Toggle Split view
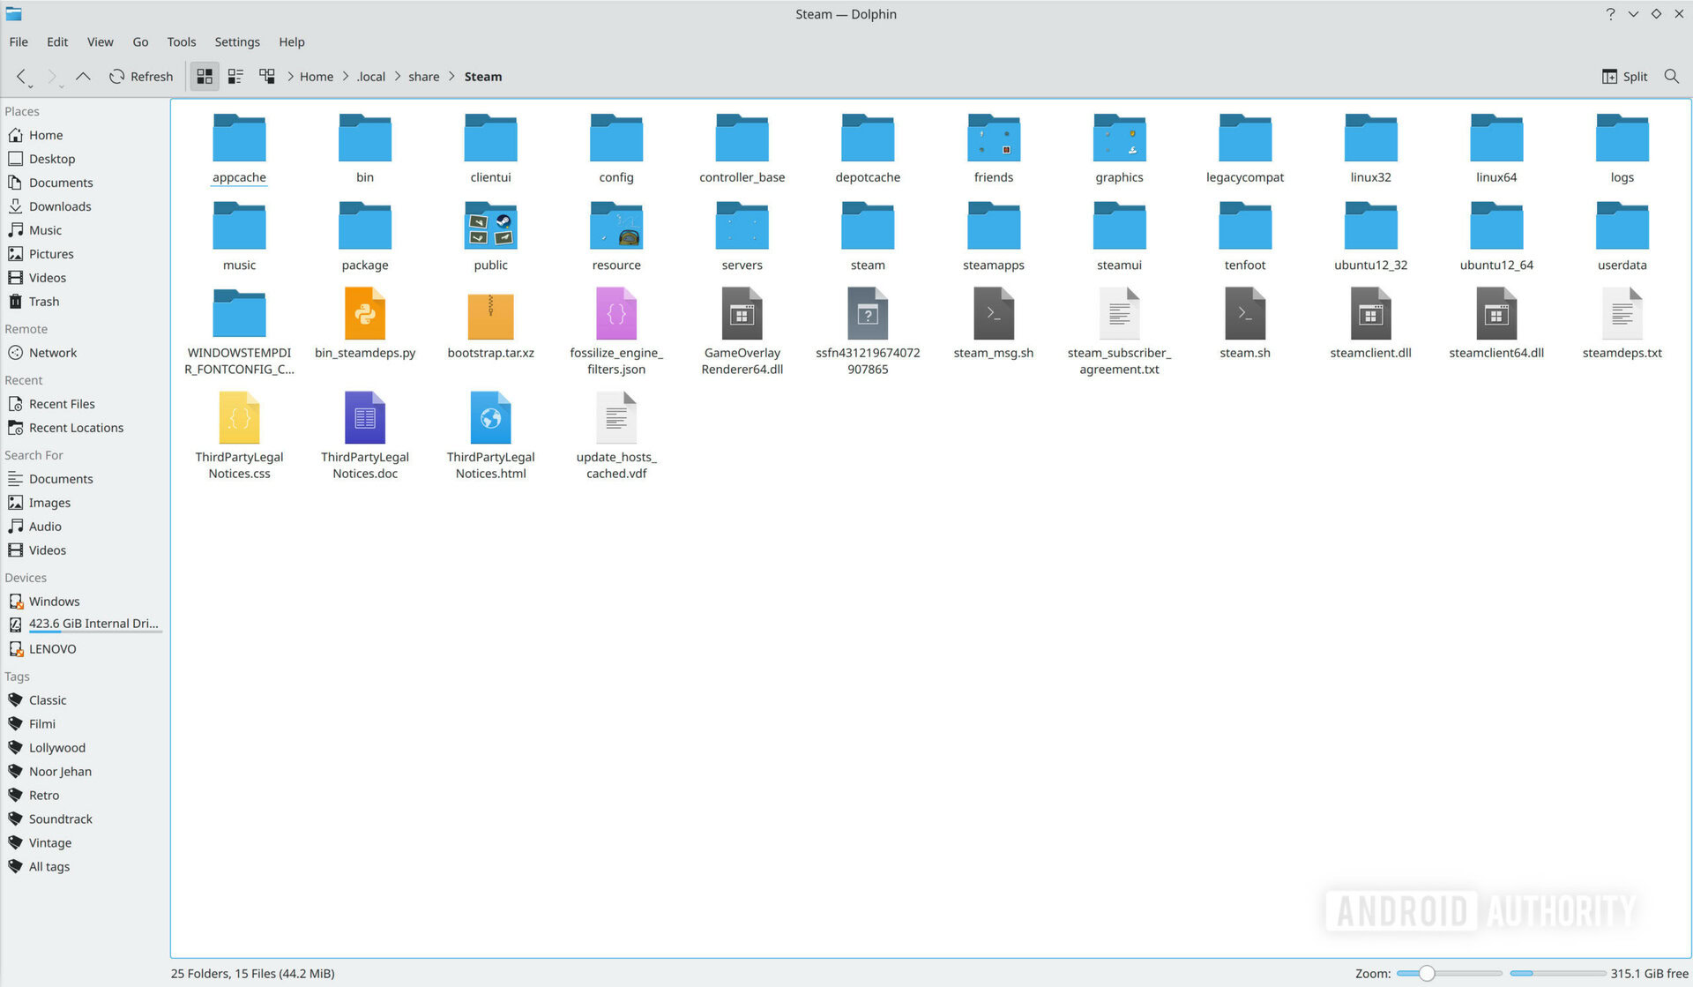The image size is (1693, 987). click(1624, 77)
